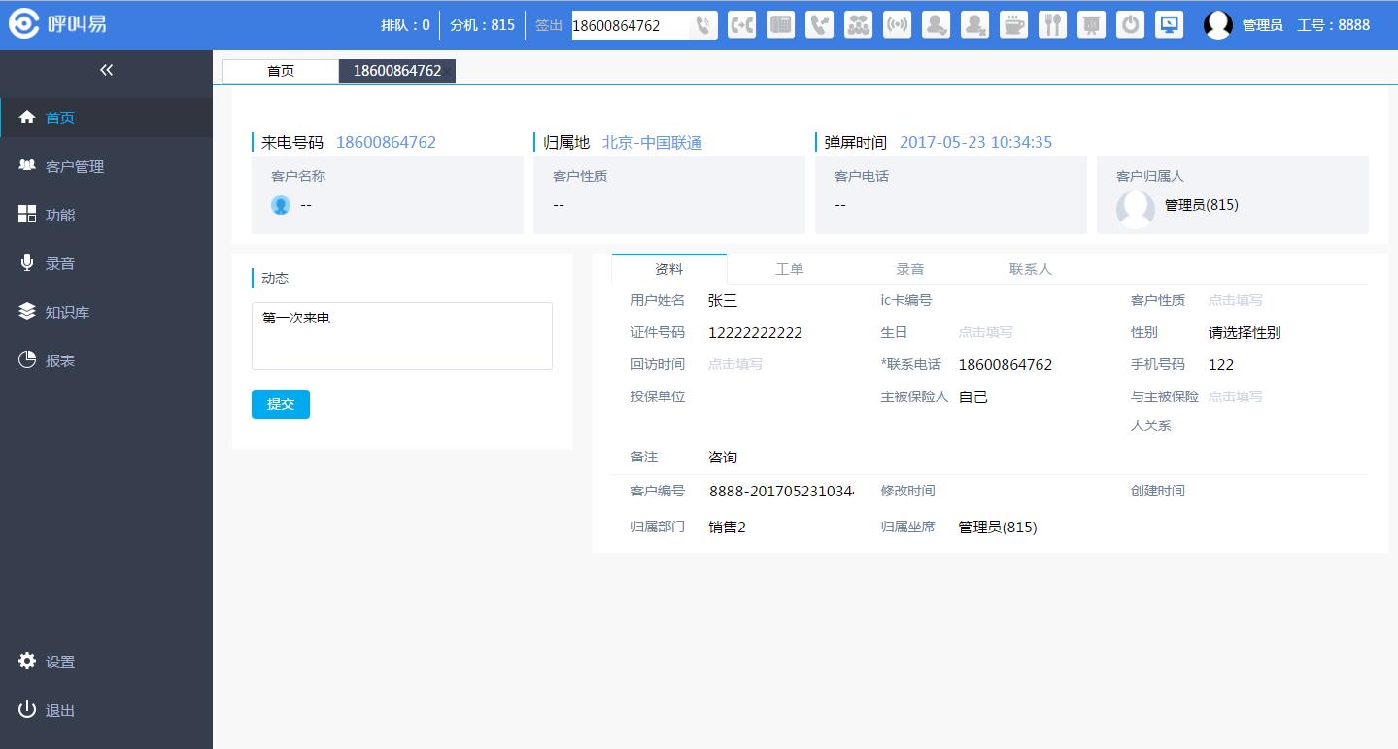
Task: Click the 用户姓名 value 张三
Action: (x=723, y=300)
